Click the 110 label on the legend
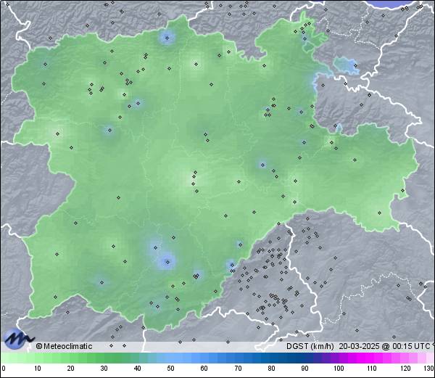 point(372,369)
